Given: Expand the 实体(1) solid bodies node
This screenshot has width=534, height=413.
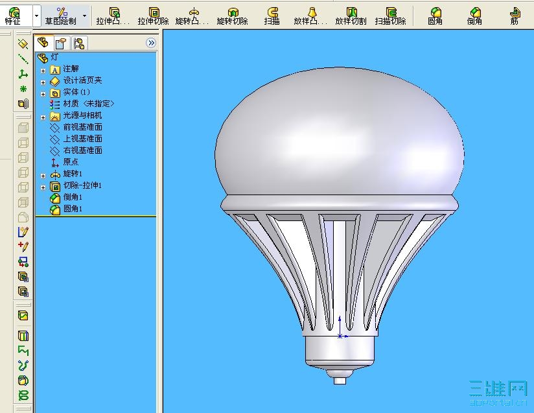Looking at the screenshot, I should [x=43, y=94].
